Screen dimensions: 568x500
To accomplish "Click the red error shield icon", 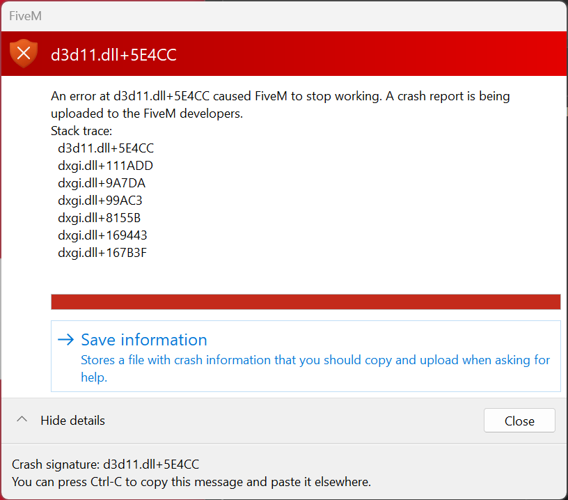I will 24,54.
